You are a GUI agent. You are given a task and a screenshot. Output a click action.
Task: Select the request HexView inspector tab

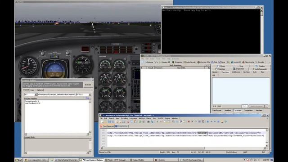[x=246, y=72]
